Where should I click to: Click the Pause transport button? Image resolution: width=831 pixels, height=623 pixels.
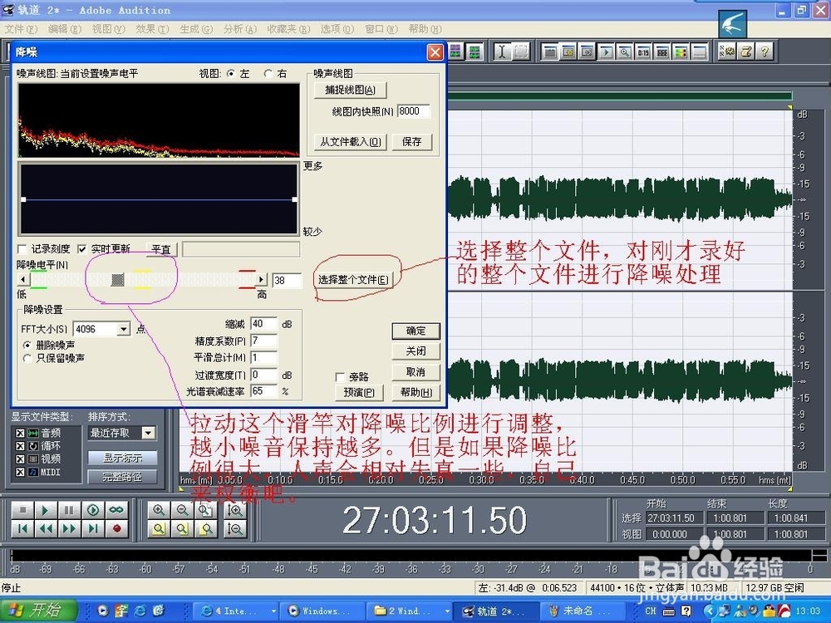point(69,510)
